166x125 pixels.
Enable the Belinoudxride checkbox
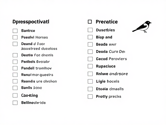click(15, 103)
